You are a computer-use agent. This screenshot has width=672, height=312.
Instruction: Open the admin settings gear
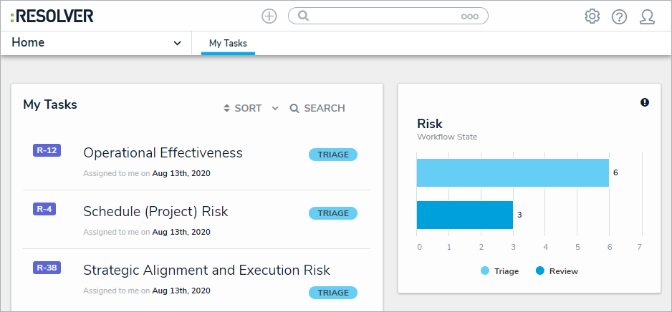[x=592, y=16]
